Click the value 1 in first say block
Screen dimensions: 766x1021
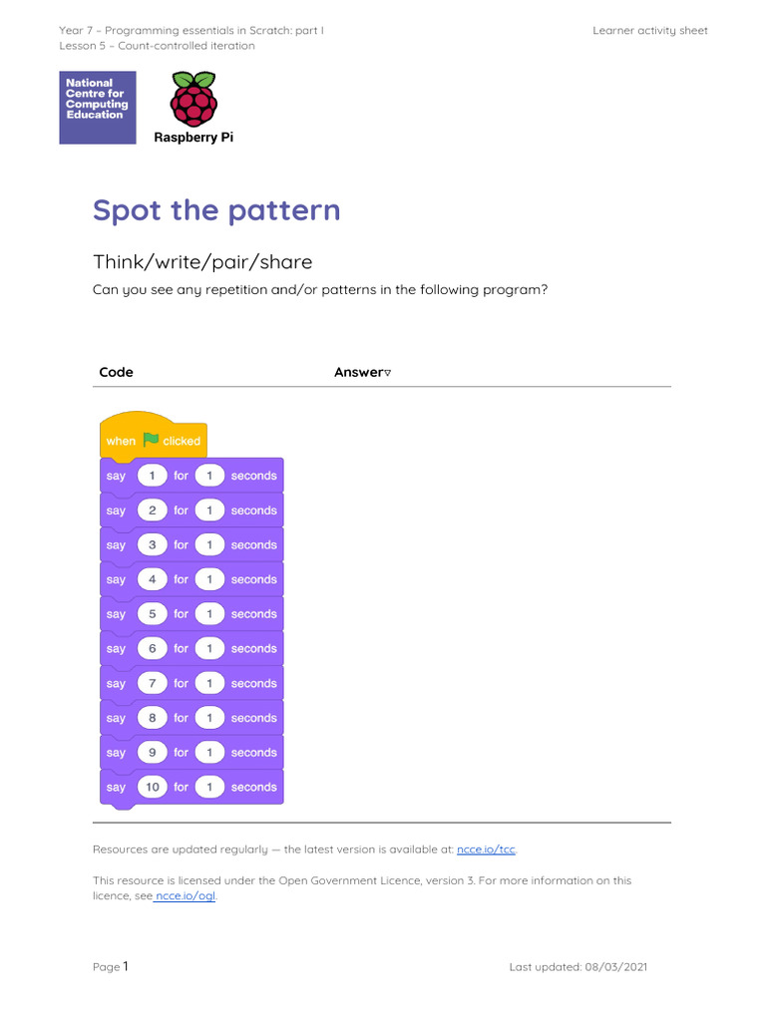[153, 476]
